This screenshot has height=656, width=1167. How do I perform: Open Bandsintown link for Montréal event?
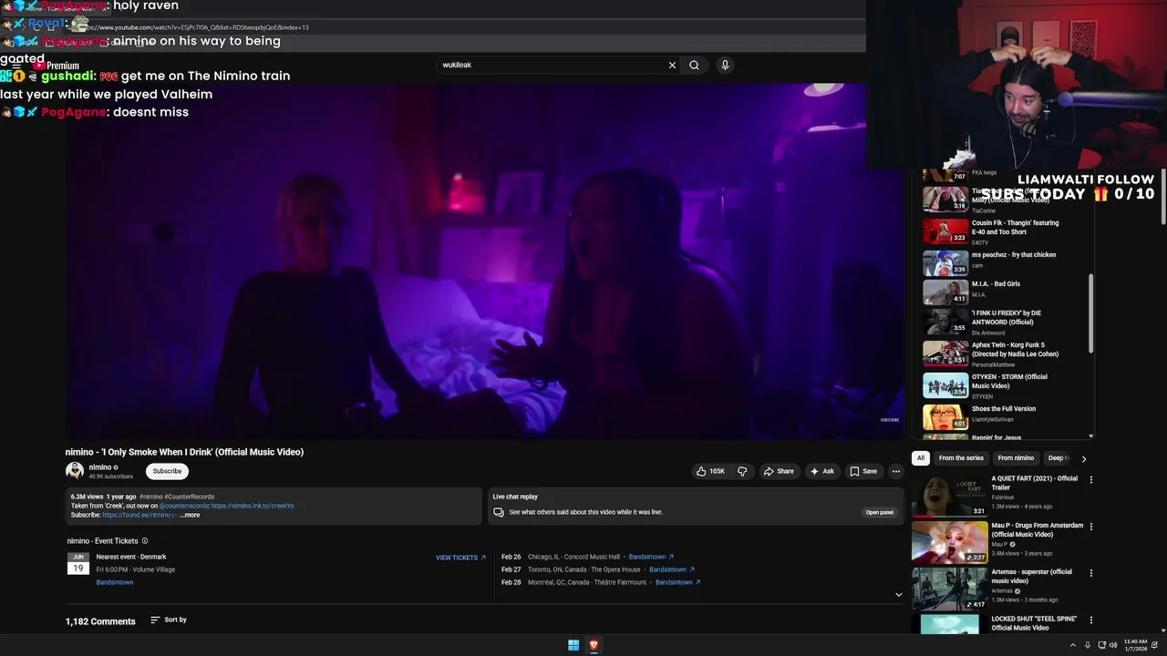[678, 582]
